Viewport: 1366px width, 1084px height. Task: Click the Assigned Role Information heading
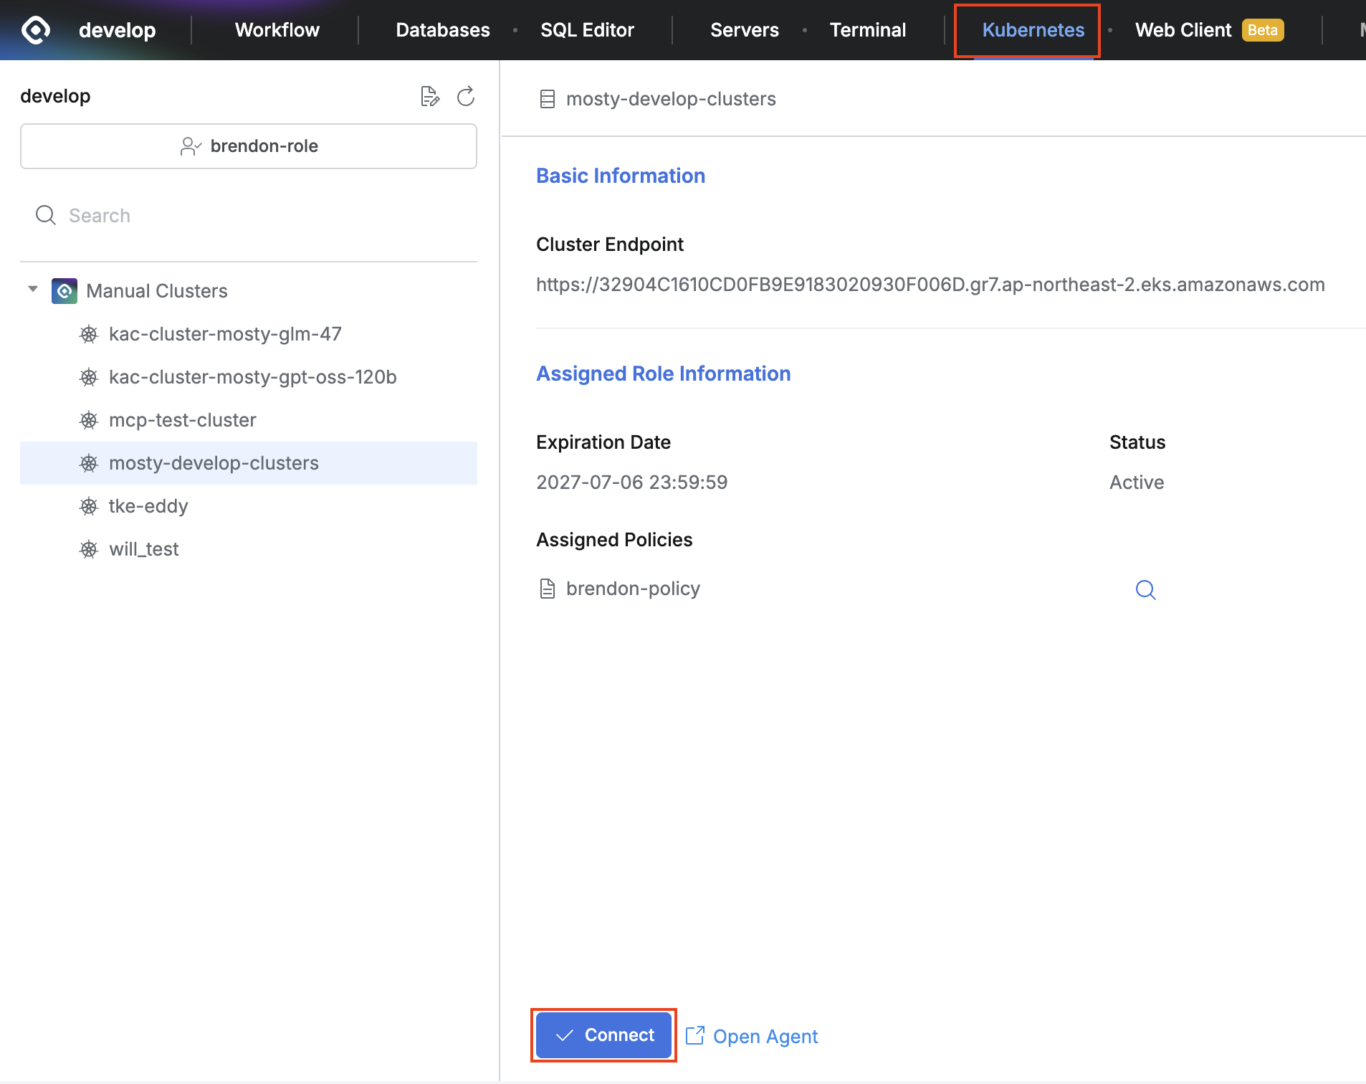664,374
